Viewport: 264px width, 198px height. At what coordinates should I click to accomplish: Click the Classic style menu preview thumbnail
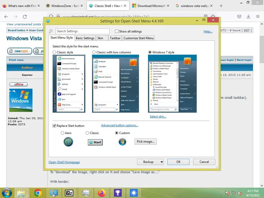(x=69, y=84)
